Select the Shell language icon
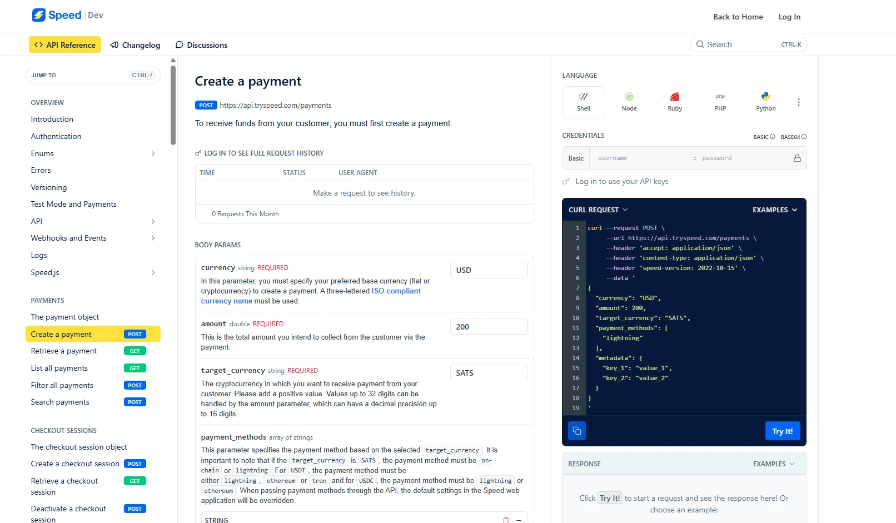 583,102
